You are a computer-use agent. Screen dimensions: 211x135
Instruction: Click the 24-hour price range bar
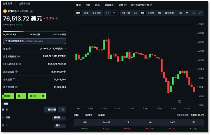point(34,32)
